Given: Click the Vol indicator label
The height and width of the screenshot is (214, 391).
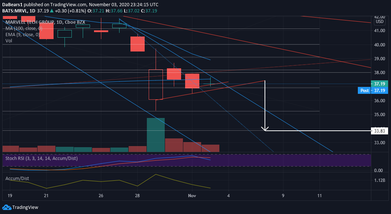Looking at the screenshot, I should tap(9, 41).
